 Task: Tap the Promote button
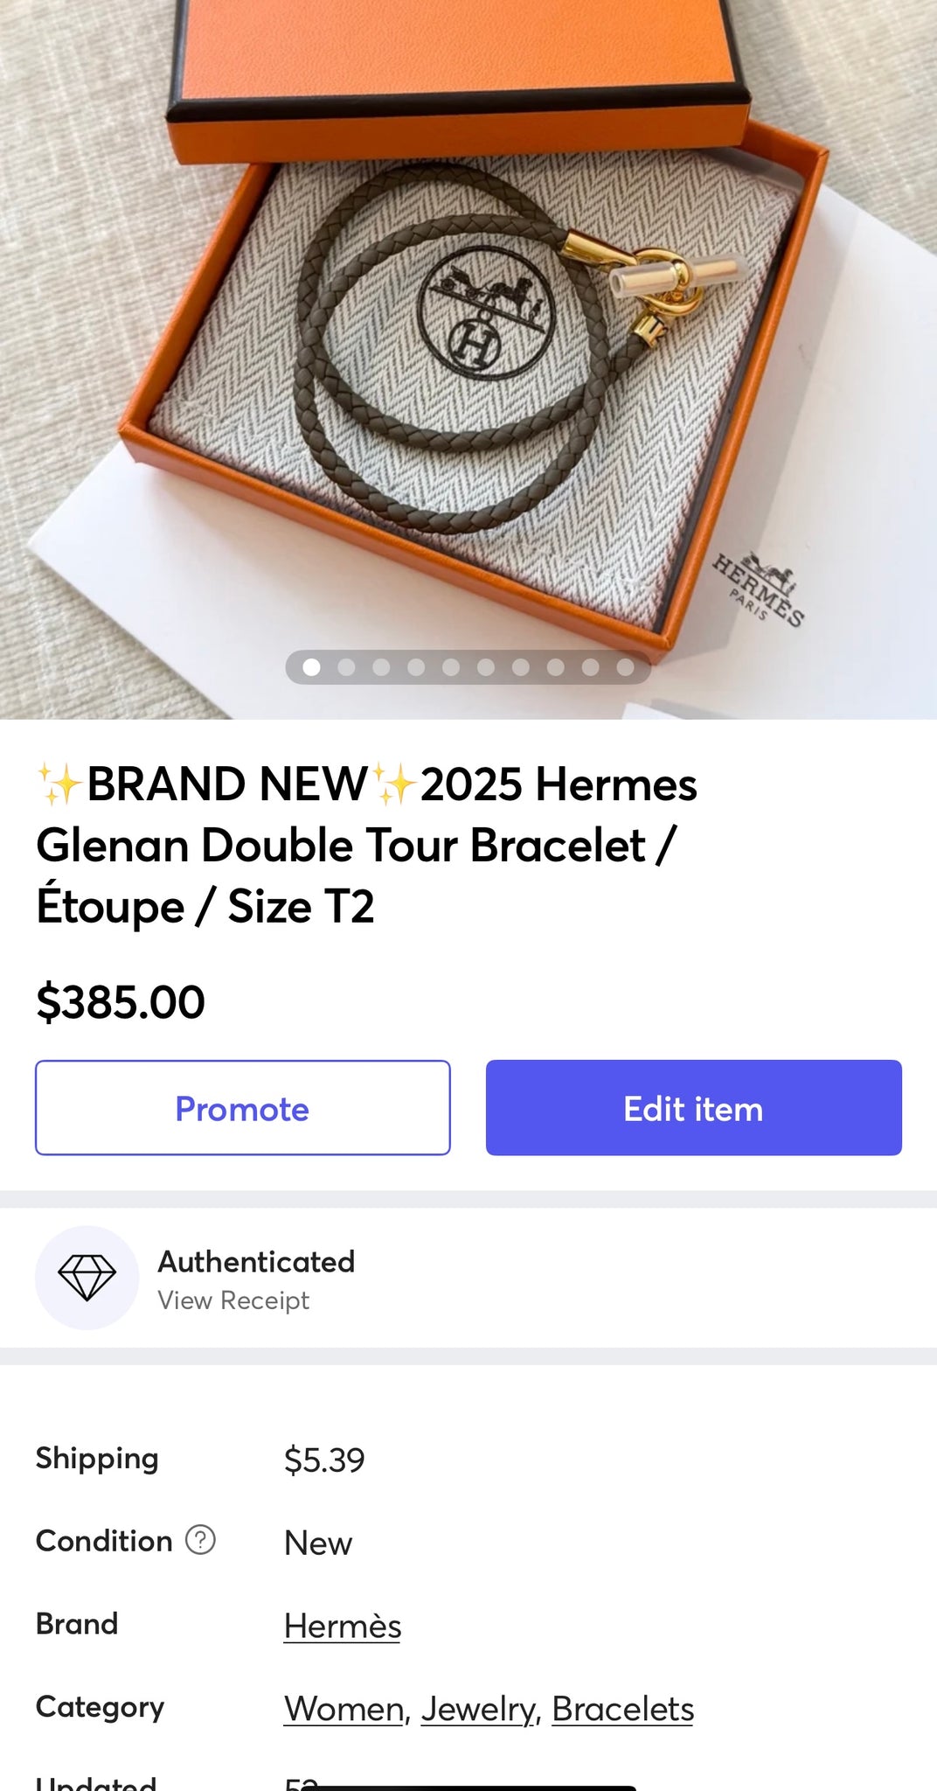[242, 1108]
